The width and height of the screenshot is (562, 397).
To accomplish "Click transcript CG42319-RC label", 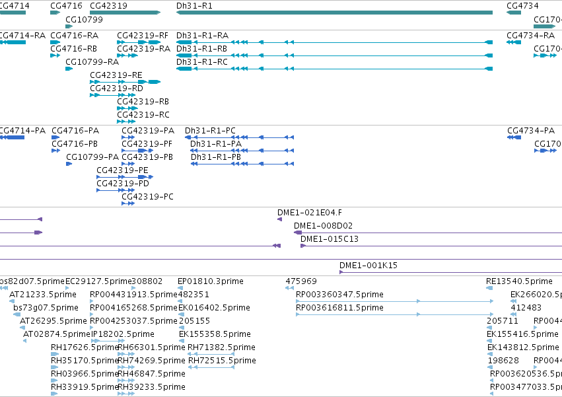I will point(143,115).
